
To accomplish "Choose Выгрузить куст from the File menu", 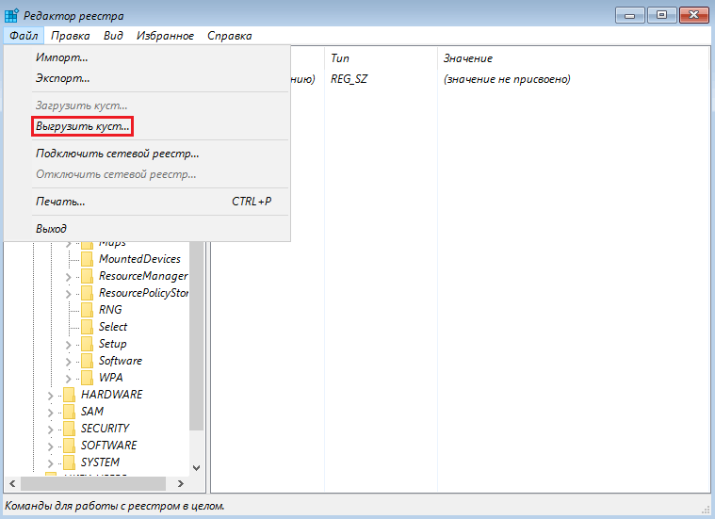I will 83,126.
